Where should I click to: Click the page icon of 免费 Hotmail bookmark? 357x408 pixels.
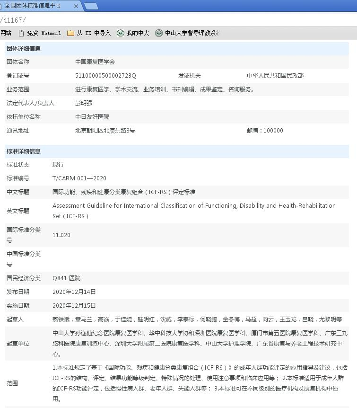(21, 33)
